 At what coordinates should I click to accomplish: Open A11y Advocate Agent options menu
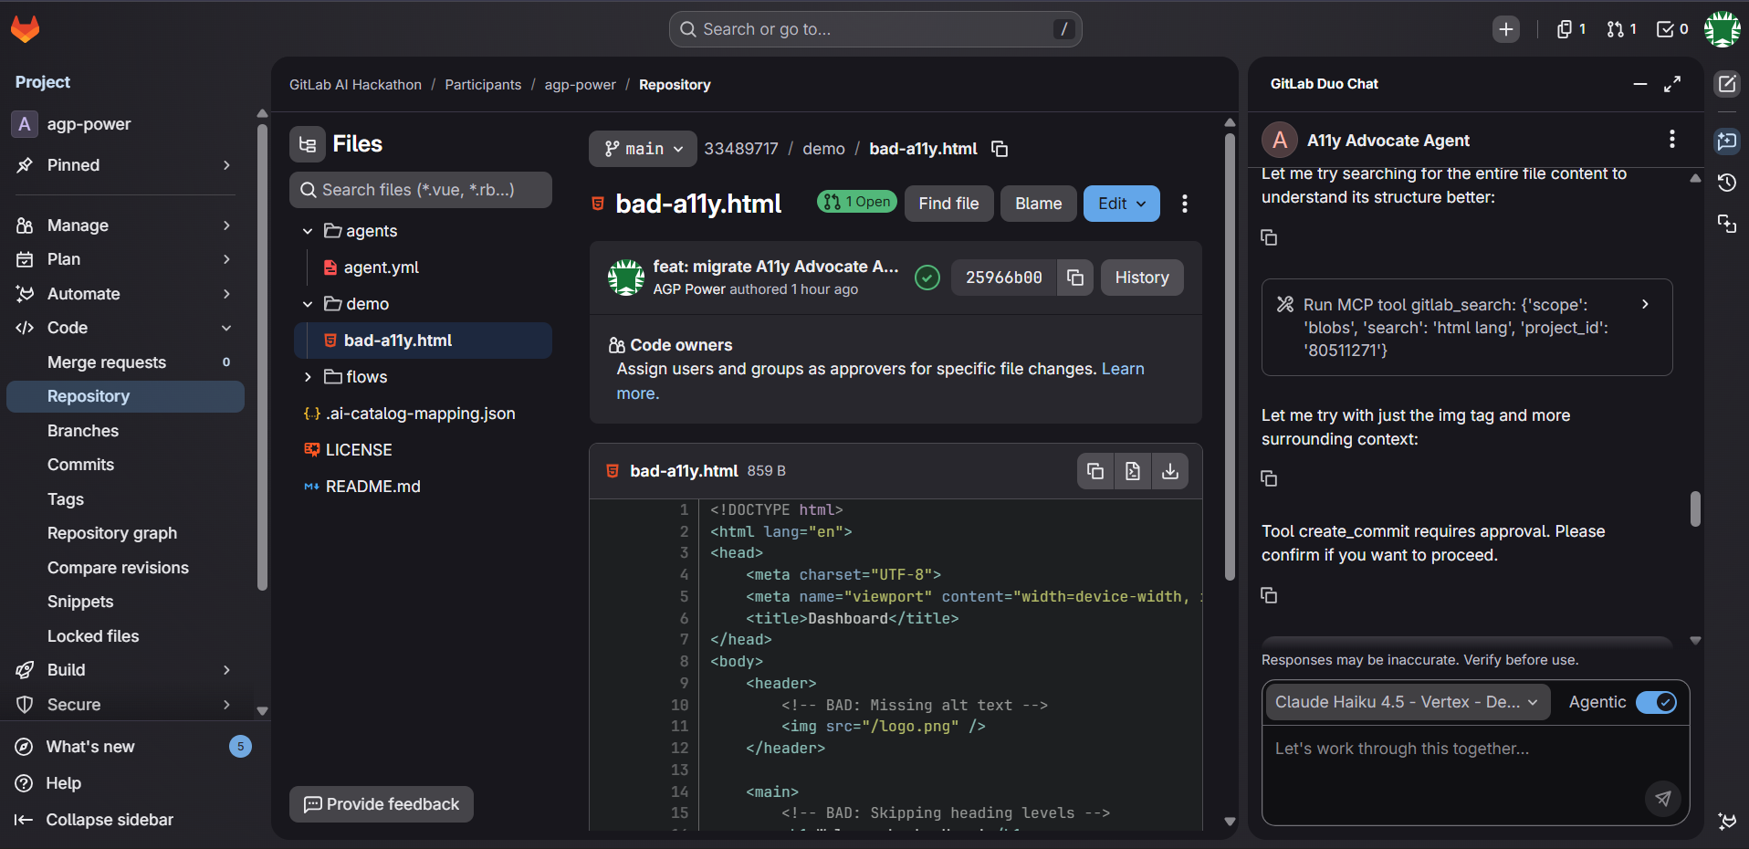click(x=1672, y=139)
